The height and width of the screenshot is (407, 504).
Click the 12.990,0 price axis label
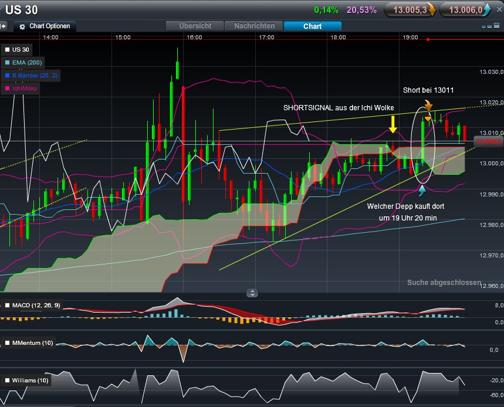pyautogui.click(x=492, y=194)
